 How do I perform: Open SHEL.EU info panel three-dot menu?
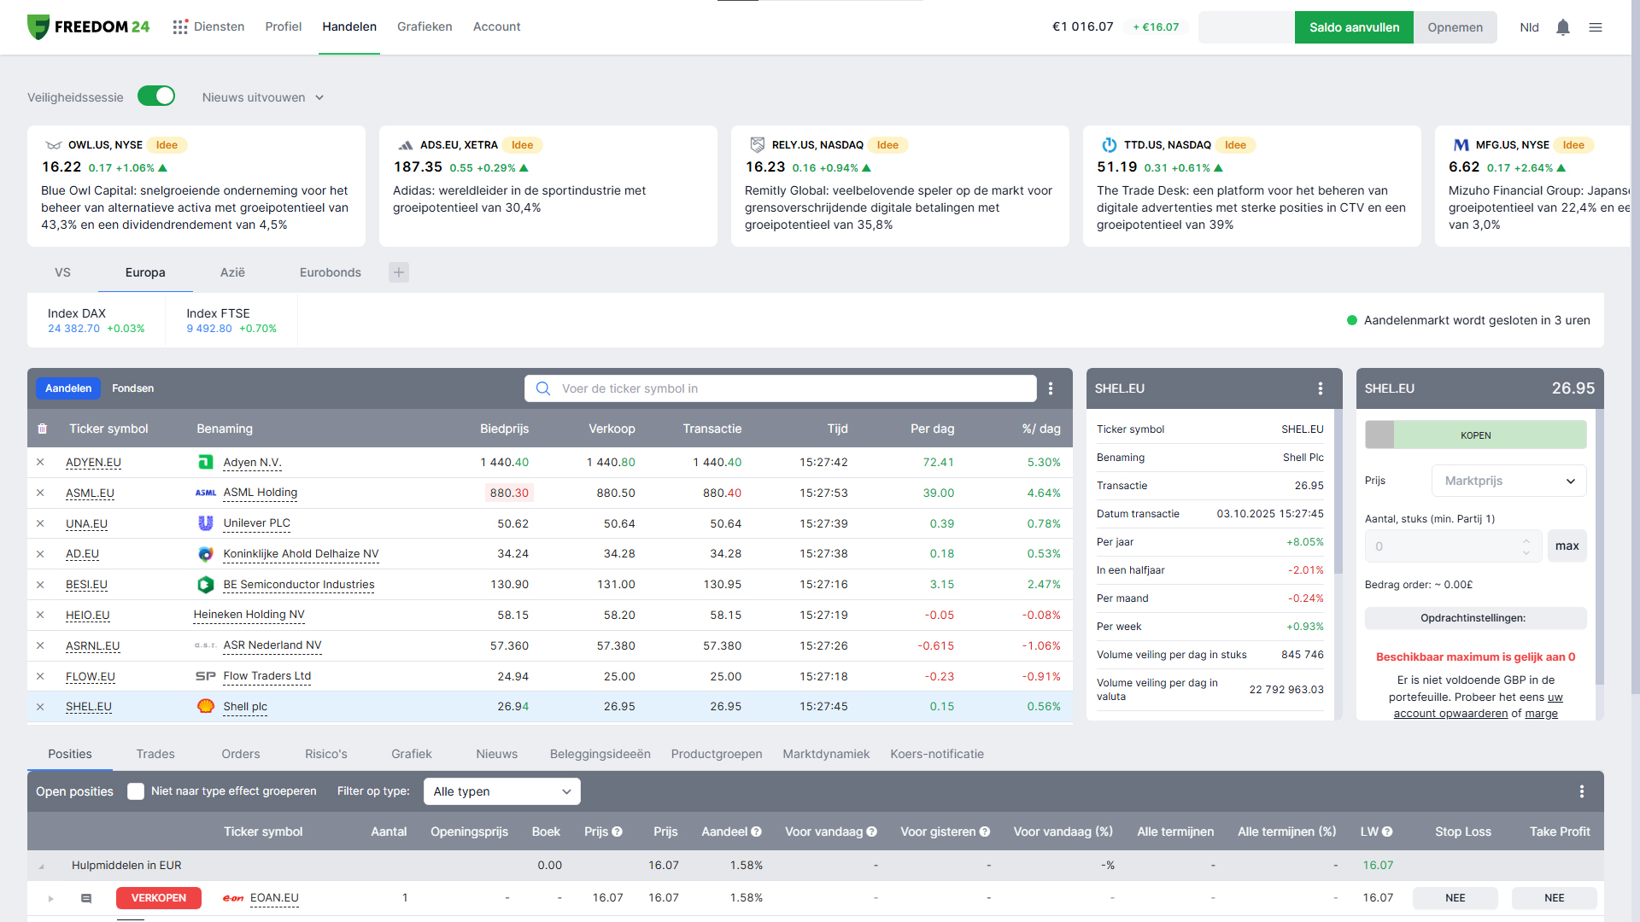point(1321,388)
